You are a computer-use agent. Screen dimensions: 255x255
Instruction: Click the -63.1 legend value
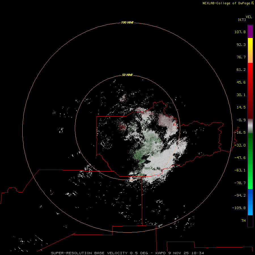[240, 170]
